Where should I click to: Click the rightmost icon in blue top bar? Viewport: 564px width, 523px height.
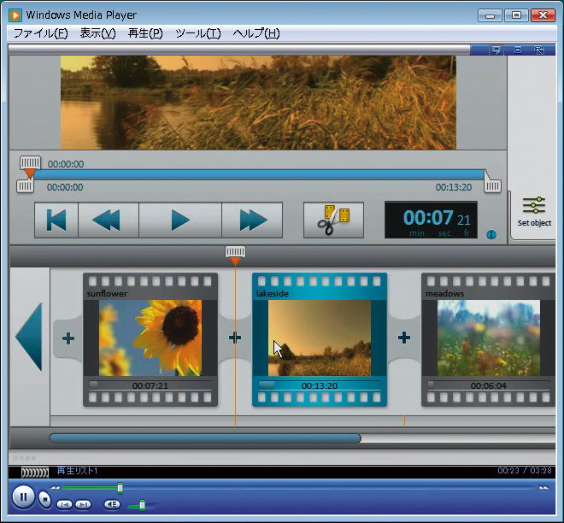[539, 50]
